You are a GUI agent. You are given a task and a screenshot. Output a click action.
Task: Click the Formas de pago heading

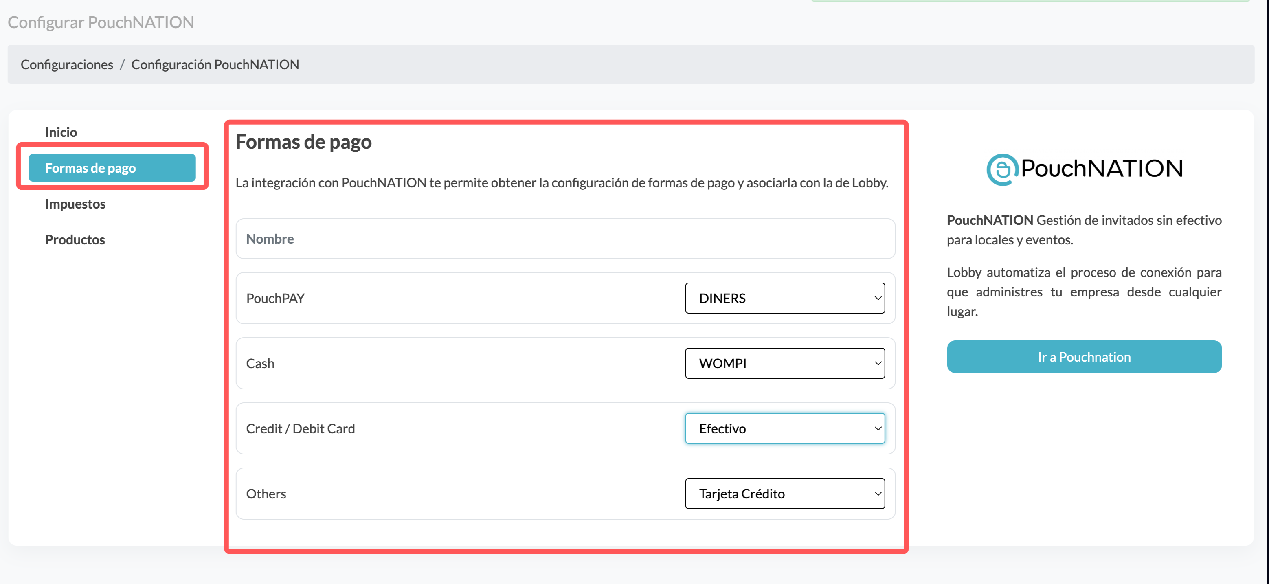303,142
